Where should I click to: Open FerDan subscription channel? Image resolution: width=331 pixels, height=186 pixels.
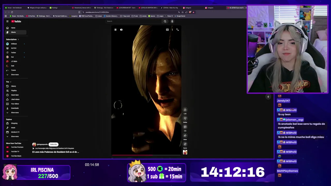(x=15, y=53)
